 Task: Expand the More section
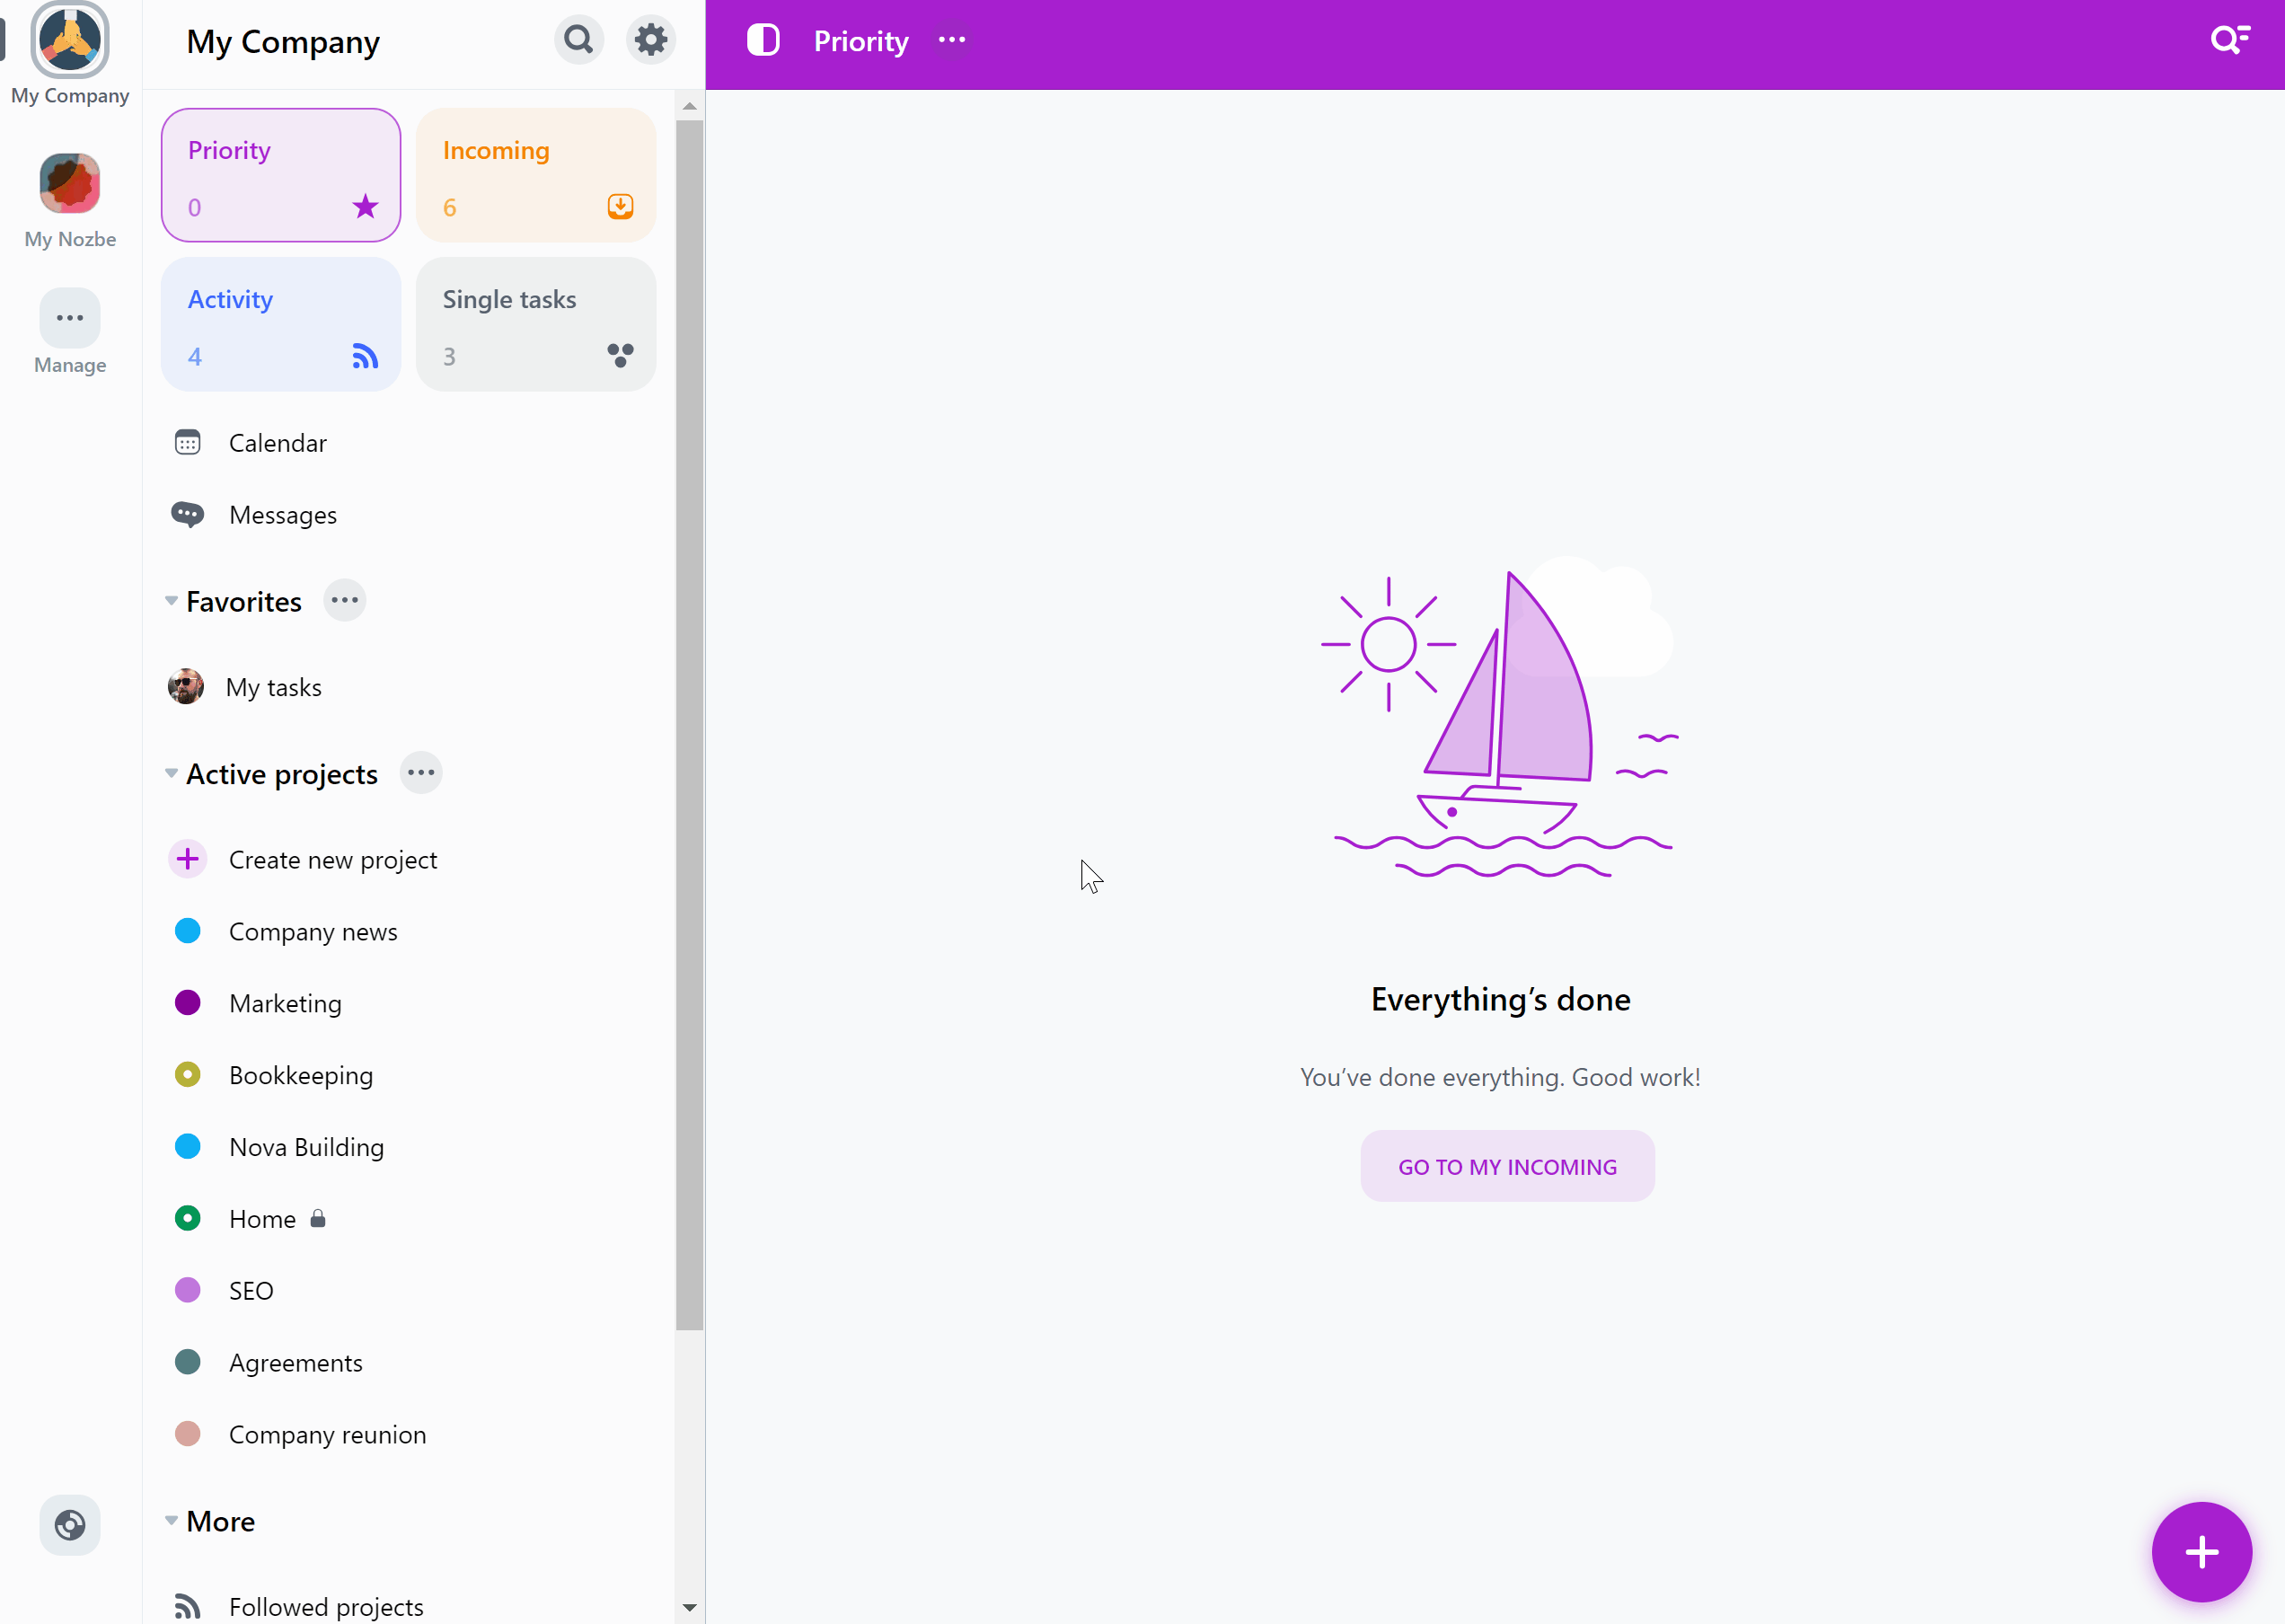(x=171, y=1521)
